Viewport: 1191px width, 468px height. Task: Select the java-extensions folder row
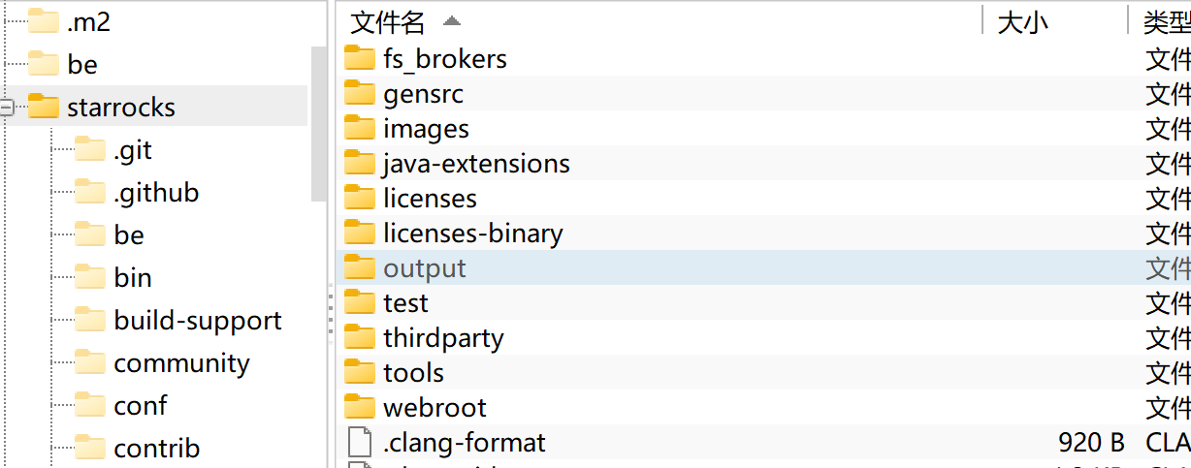[x=763, y=164]
